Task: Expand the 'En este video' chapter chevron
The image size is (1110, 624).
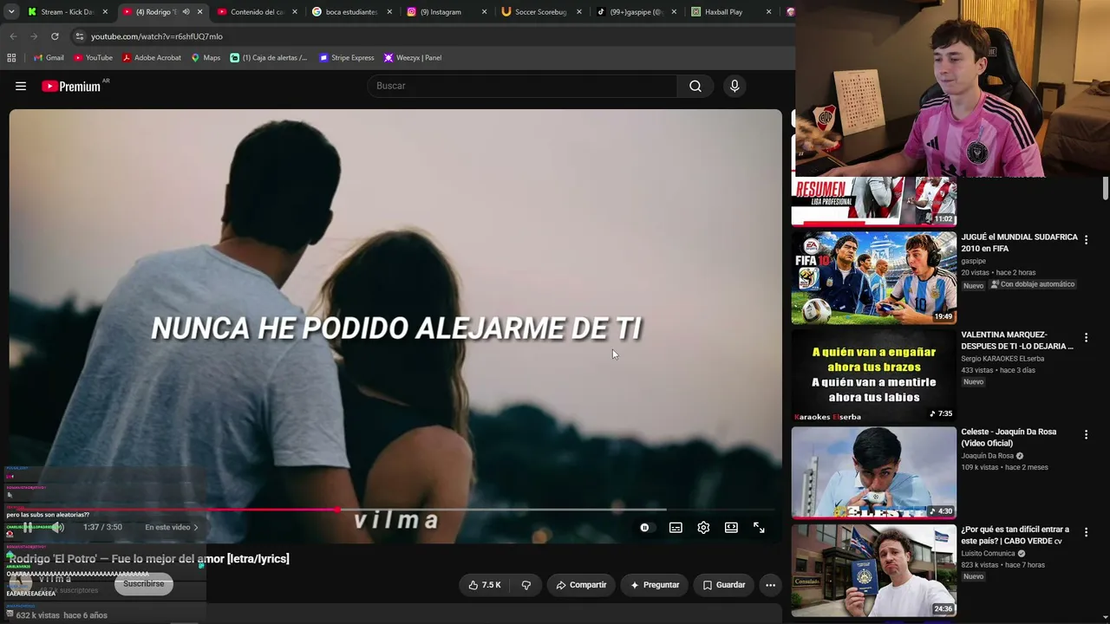Action: [x=196, y=527]
